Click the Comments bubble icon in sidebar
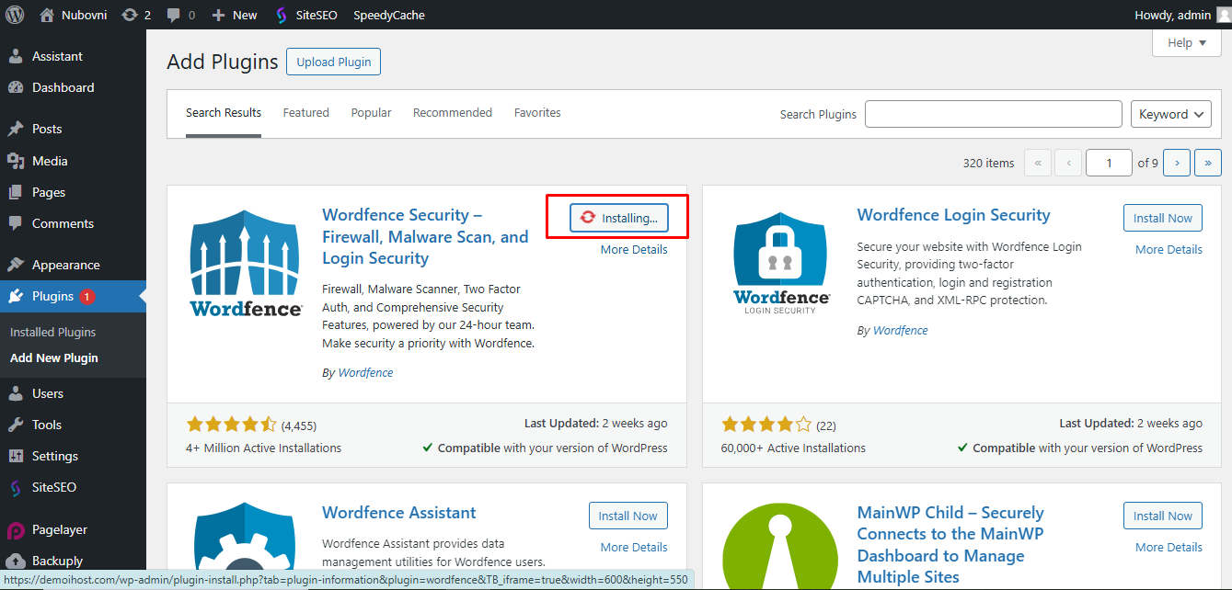The width and height of the screenshot is (1232, 590). (16, 223)
